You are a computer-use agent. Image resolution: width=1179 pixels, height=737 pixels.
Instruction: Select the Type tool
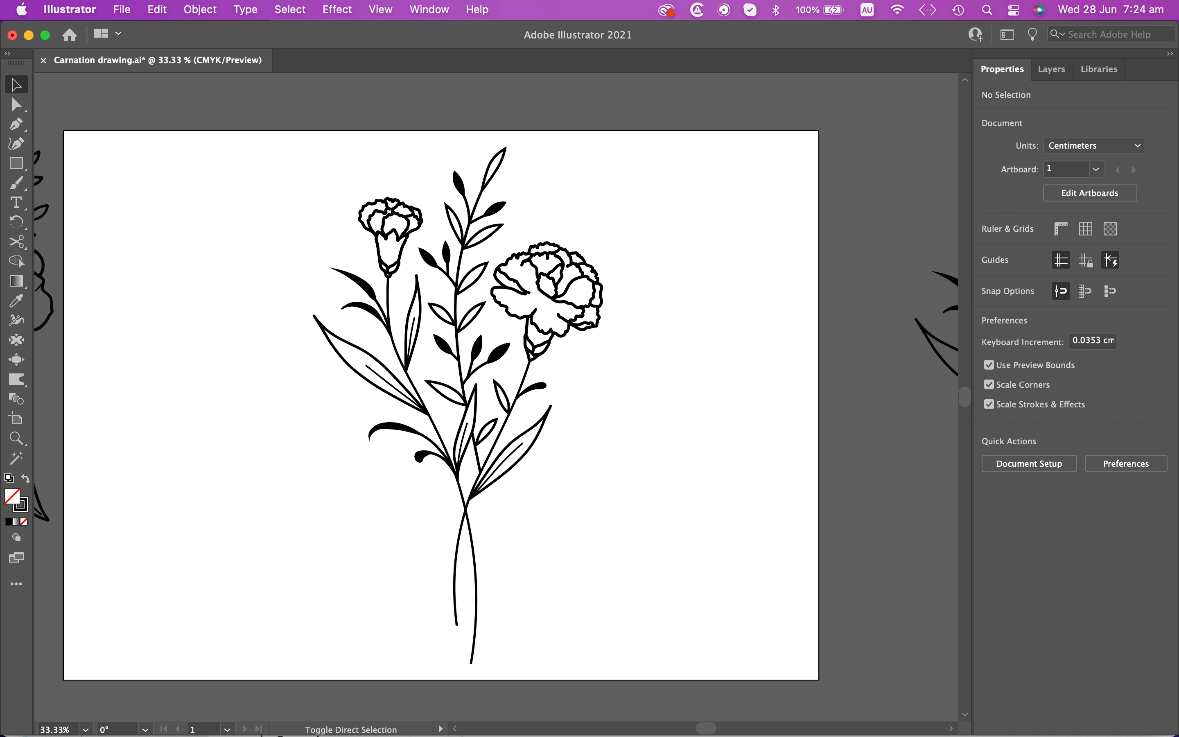(16, 202)
